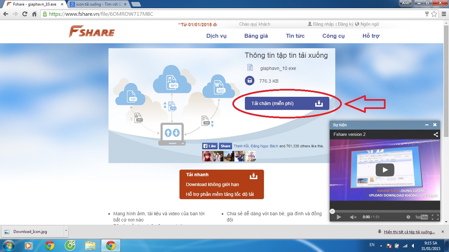Go to browser home page

(x=34, y=14)
